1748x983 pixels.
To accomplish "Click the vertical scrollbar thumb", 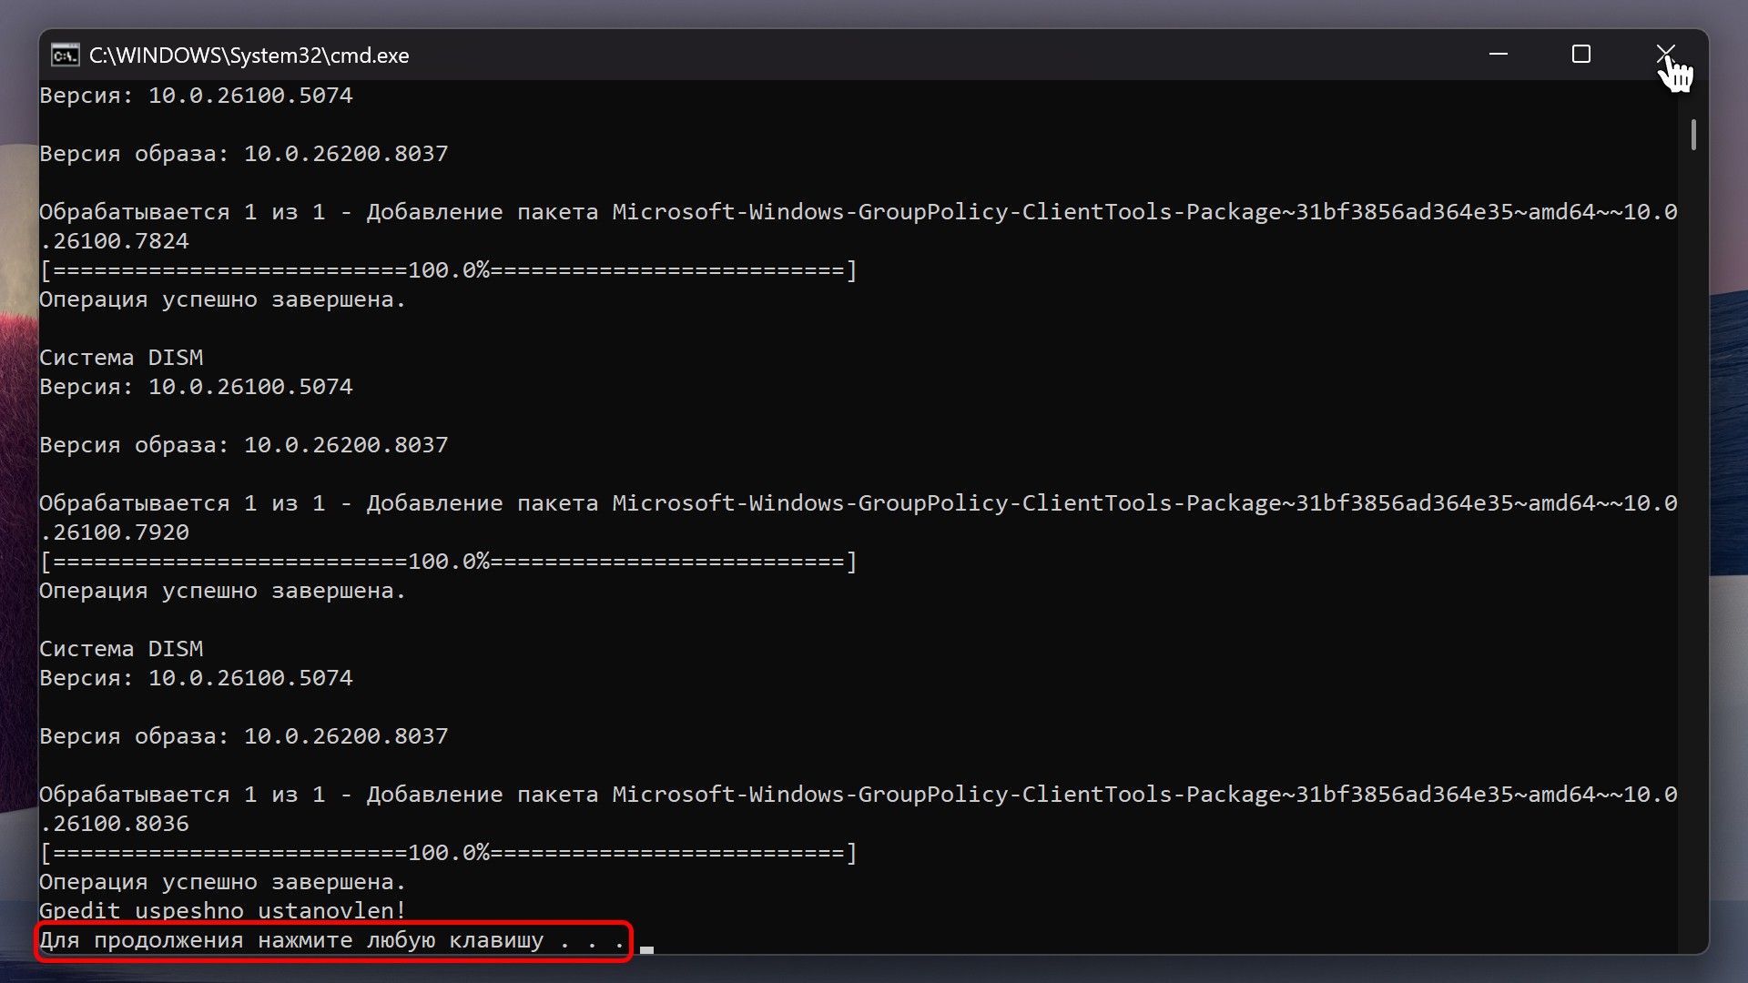I will [x=1692, y=135].
